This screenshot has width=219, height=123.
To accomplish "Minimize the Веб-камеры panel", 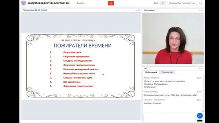I will 199,10.
